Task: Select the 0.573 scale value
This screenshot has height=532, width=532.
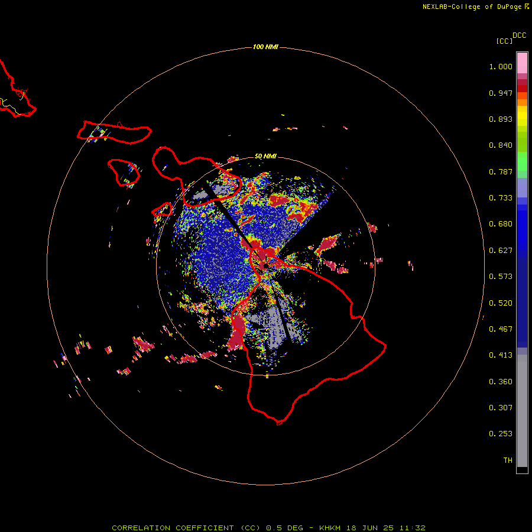Action: coord(501,277)
